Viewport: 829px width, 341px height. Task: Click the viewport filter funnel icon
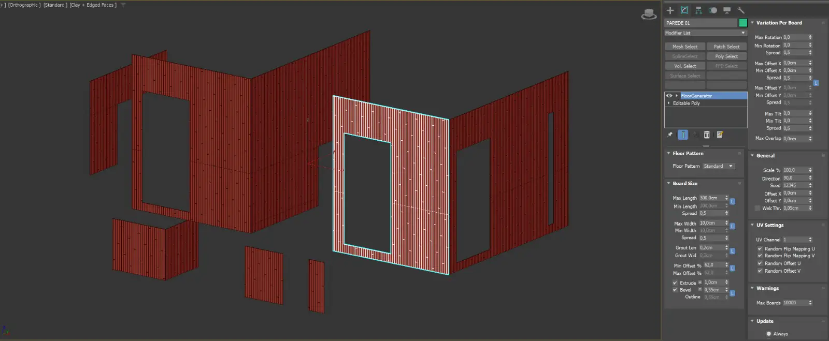coord(123,5)
